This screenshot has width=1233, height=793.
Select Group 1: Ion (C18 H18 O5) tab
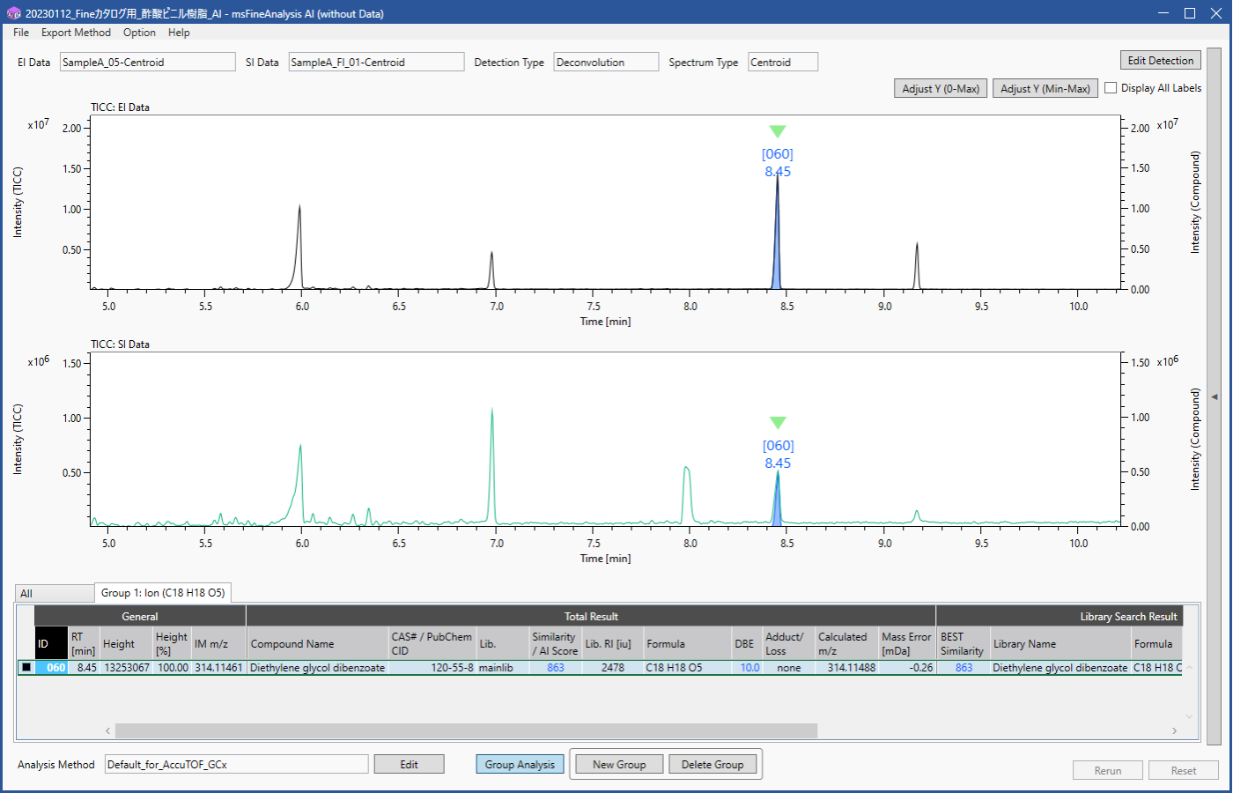163,592
